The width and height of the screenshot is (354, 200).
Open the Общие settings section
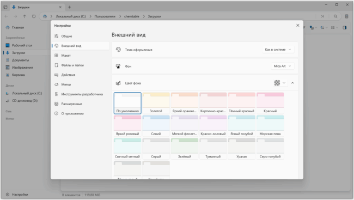tap(80, 36)
